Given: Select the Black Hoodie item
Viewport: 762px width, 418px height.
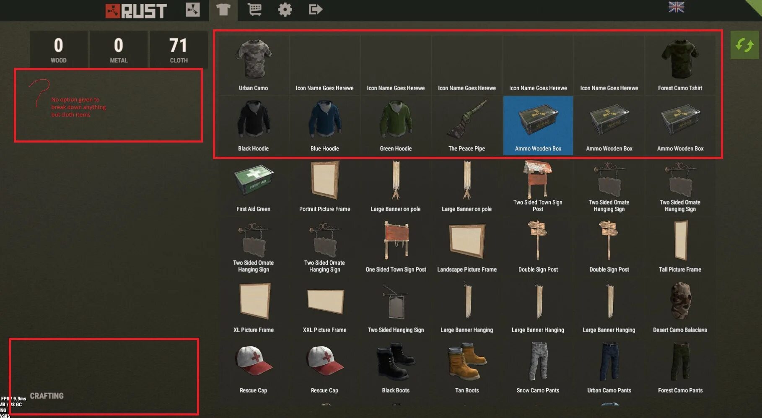Looking at the screenshot, I should 254,125.
